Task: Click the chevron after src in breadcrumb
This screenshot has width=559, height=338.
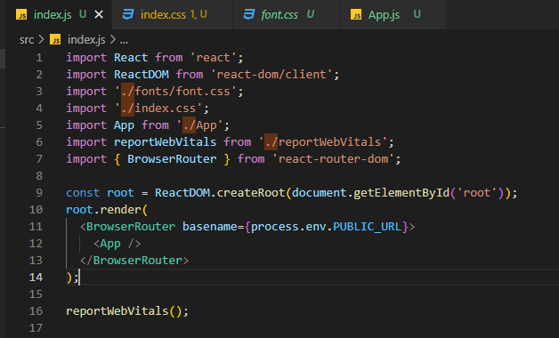Action: [41, 39]
